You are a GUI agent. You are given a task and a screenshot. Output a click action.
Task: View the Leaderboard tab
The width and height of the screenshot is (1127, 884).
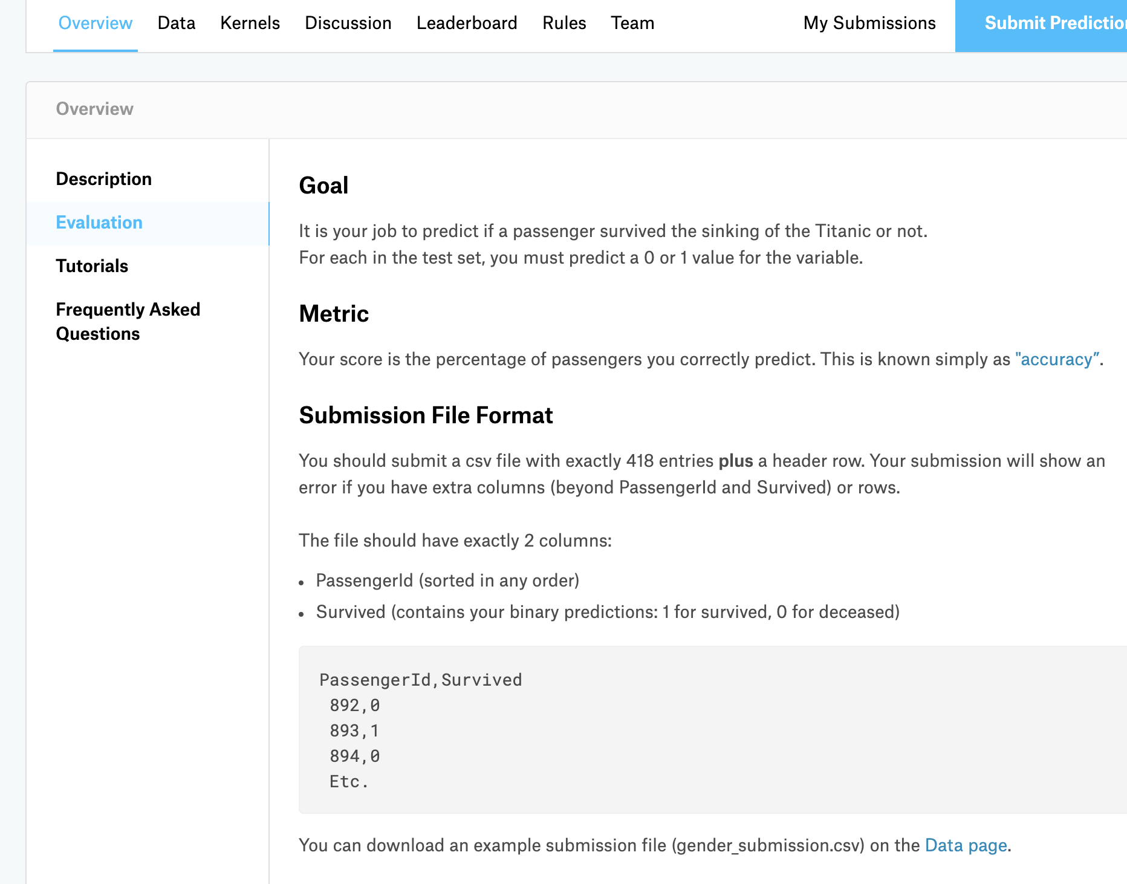click(x=467, y=23)
